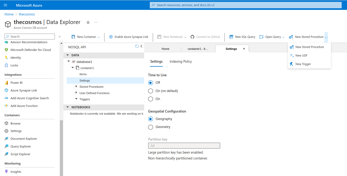Click the Azure Synapse Link sidebar icon
The image size is (347, 176).
(x=6, y=90)
